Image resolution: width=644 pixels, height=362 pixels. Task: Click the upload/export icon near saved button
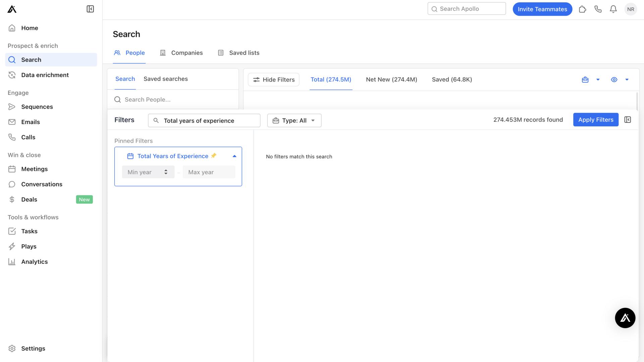tap(585, 79)
